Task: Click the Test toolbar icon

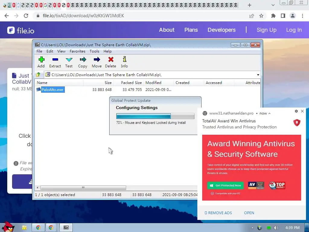Action: pyautogui.click(x=69, y=62)
